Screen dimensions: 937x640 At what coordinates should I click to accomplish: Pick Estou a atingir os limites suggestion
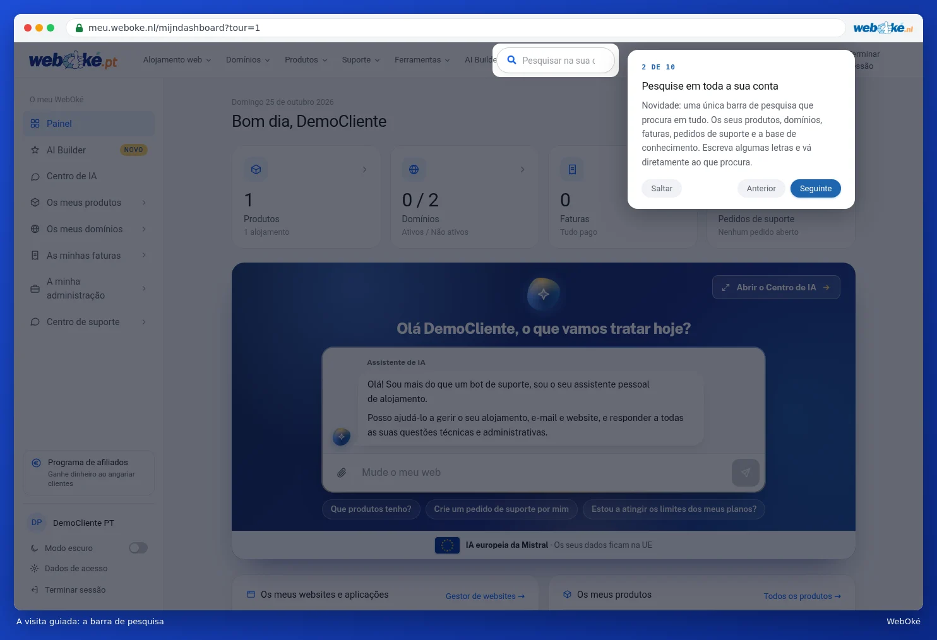674,509
